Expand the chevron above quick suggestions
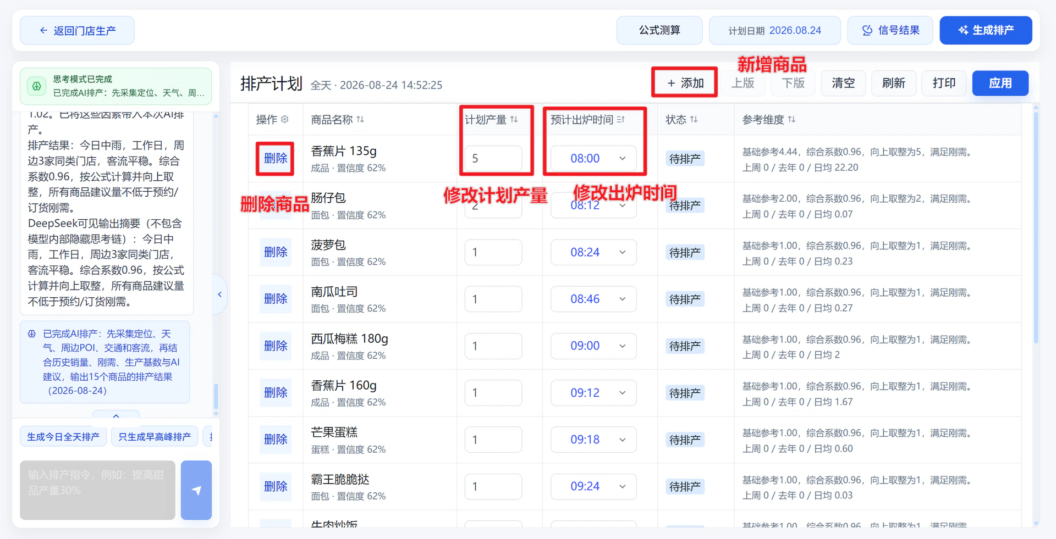The image size is (1056, 539). [x=116, y=416]
